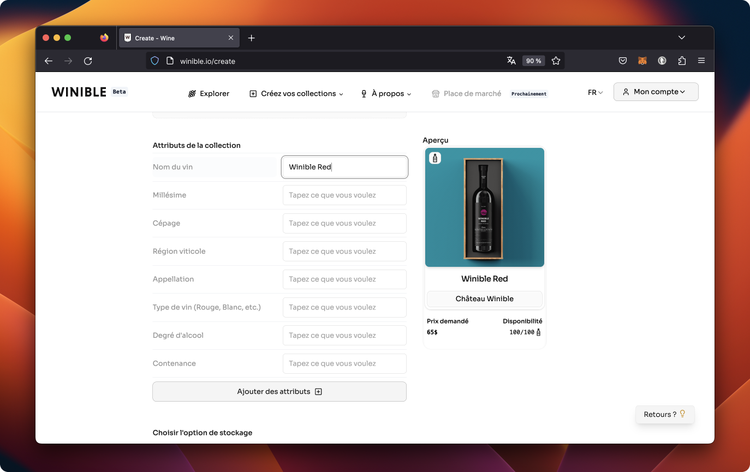The height and width of the screenshot is (472, 750).
Task: Click Place de marché menu item
Action: [466, 94]
